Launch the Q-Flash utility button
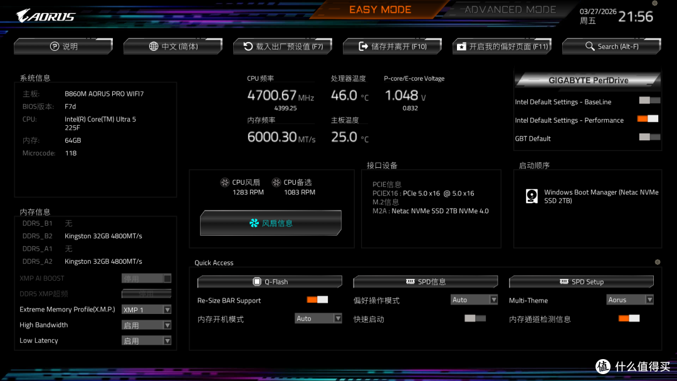 click(x=270, y=282)
